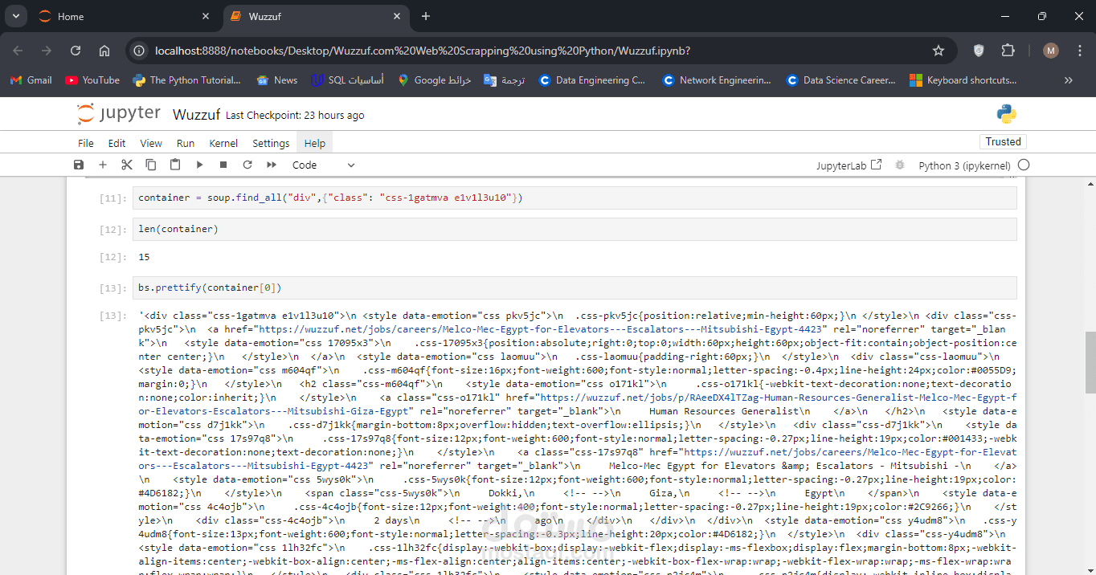Reload the page

[x=76, y=51]
